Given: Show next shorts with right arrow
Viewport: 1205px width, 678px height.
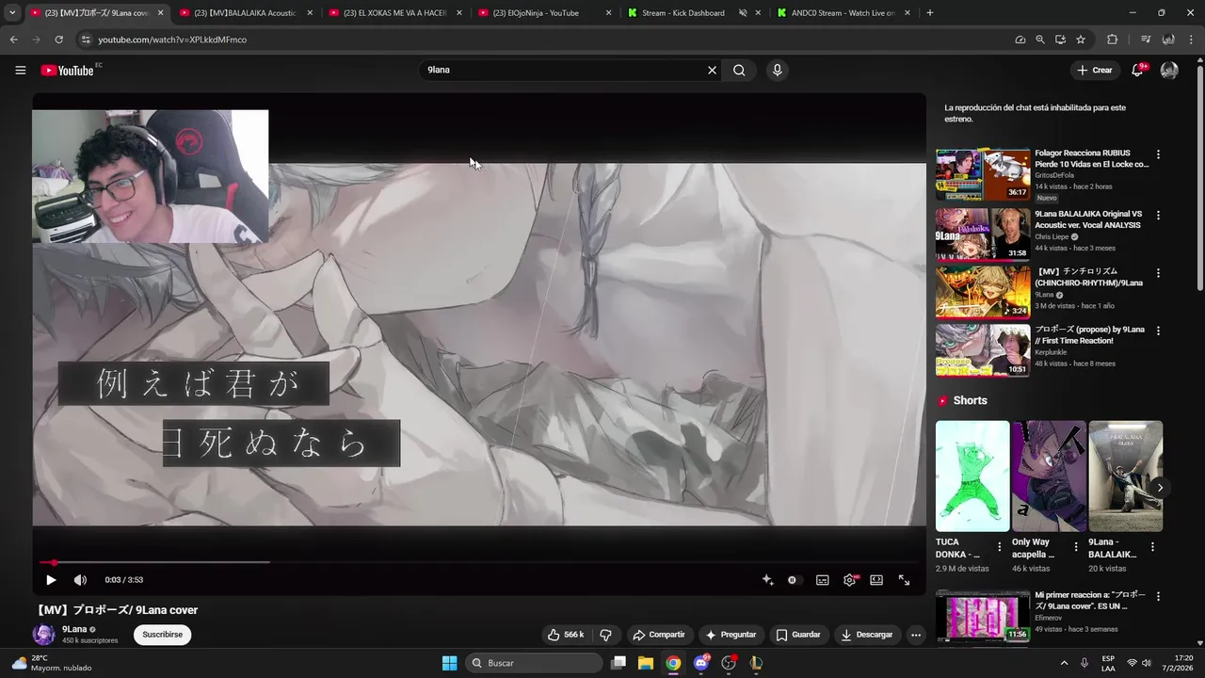Looking at the screenshot, I should coord(1160,488).
